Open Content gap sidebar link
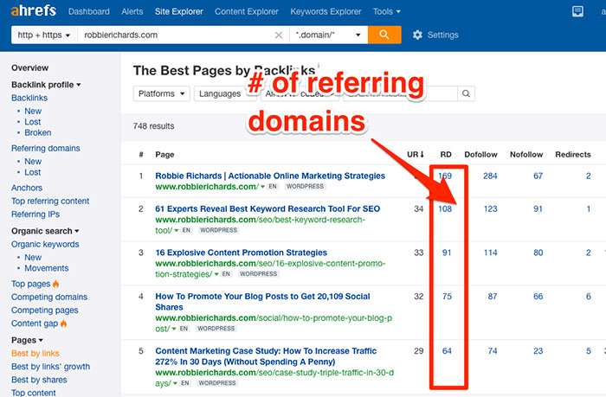606x397 pixels. click(35, 323)
